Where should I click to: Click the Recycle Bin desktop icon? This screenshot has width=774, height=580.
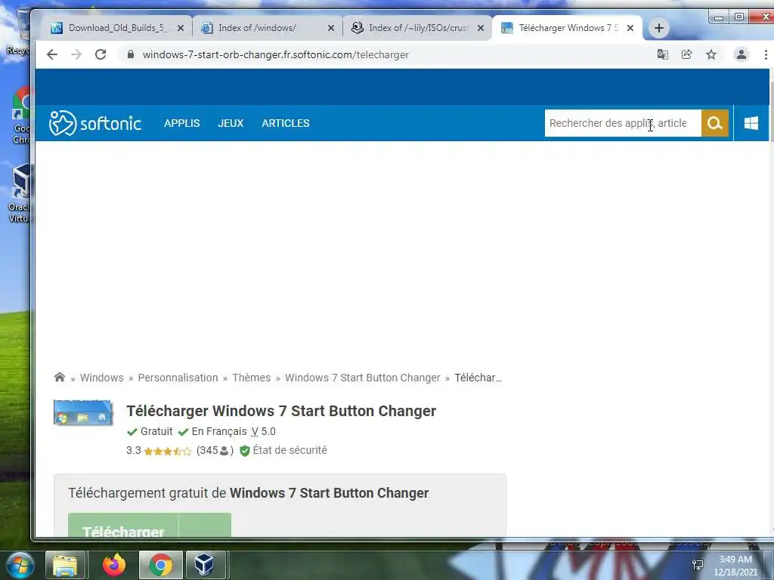point(18,32)
